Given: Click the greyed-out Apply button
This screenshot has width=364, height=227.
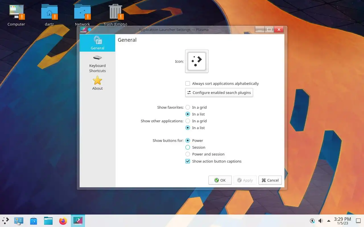Looking at the screenshot, I should 245,180.
